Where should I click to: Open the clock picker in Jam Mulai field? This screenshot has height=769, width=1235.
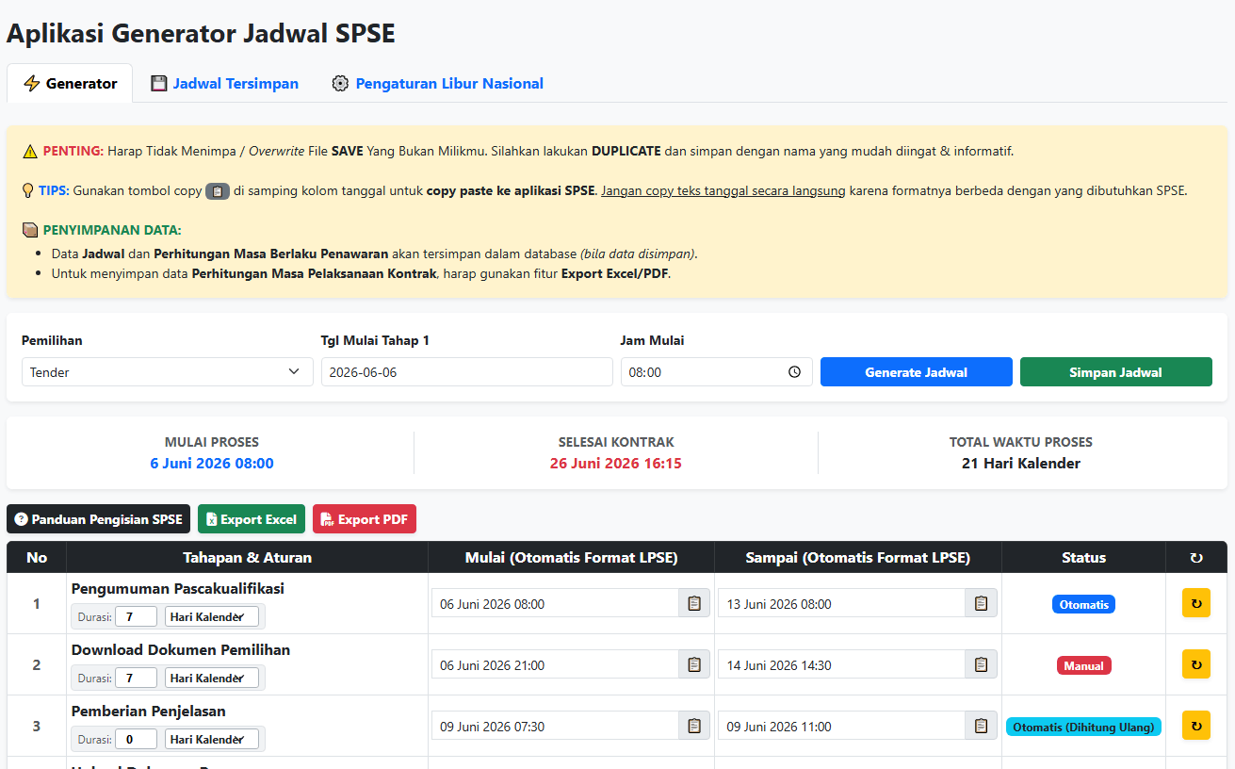pyautogui.click(x=794, y=372)
